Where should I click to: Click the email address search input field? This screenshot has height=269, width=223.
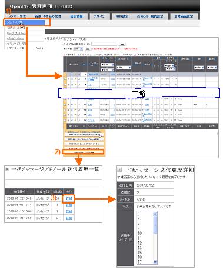click(104, 44)
